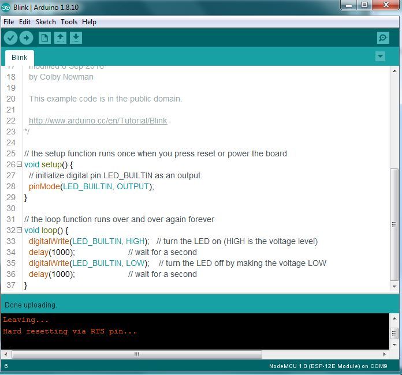
Task: Save the sketch with Save icon
Action: tap(76, 38)
